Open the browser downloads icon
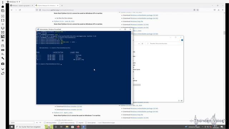The height and width of the screenshot is (129, 229). click(219, 10)
